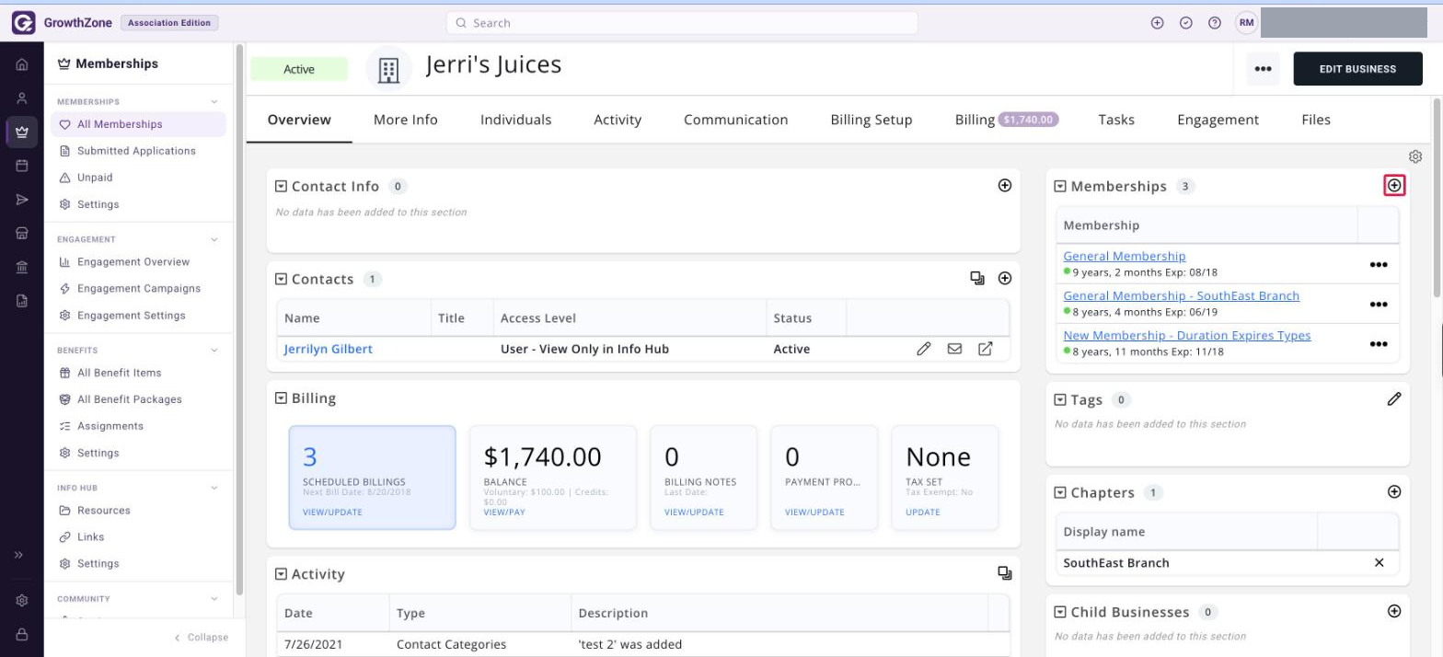Open the Activity section pop-out icon
This screenshot has width=1443, height=657.
[x=1005, y=573]
